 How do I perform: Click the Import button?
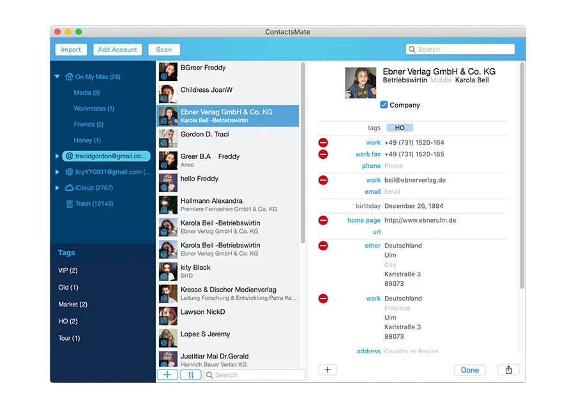(x=71, y=50)
